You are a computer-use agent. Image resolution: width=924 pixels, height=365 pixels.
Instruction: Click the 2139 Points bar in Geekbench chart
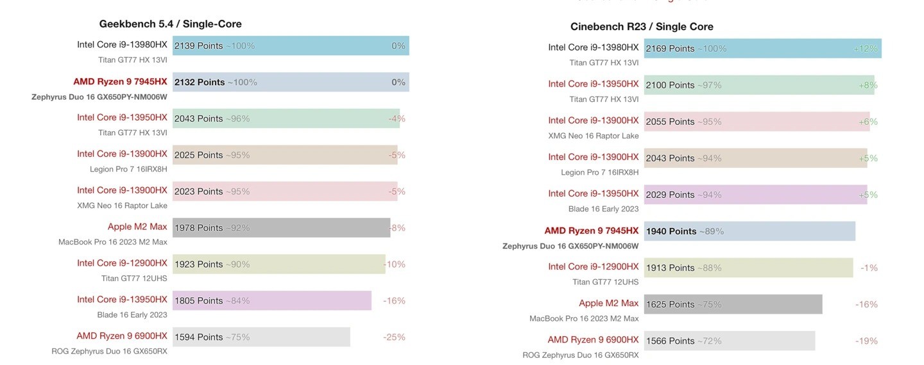(x=290, y=46)
